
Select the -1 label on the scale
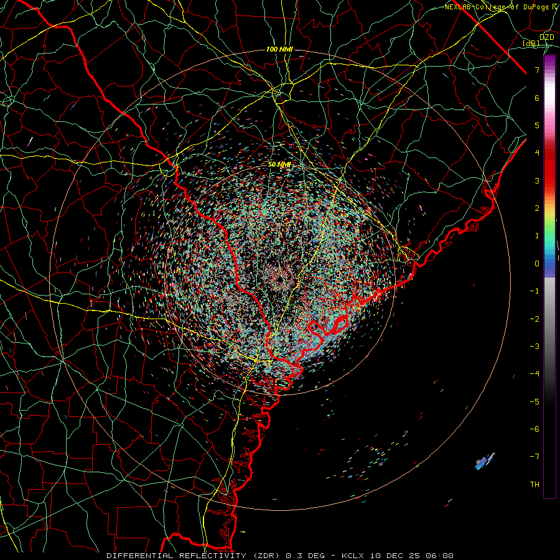pyautogui.click(x=534, y=291)
